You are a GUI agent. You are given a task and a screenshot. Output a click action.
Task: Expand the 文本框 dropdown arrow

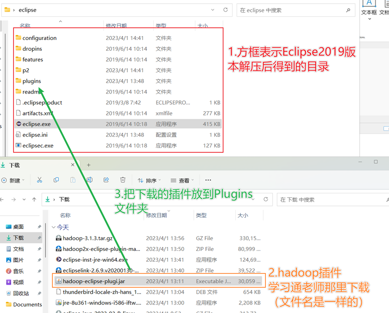(x=369, y=19)
